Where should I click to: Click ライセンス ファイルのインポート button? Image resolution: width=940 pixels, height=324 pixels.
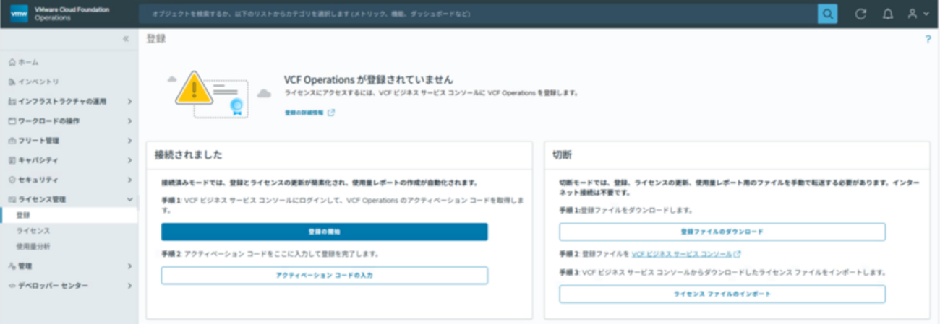[x=722, y=294]
